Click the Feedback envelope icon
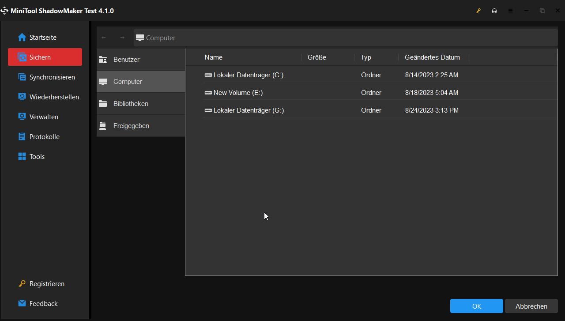Screen dimensions: 565x321 [x=22, y=304]
